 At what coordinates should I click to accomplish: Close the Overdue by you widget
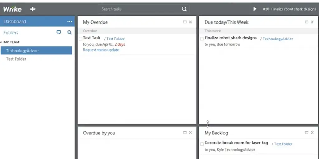click(x=190, y=133)
